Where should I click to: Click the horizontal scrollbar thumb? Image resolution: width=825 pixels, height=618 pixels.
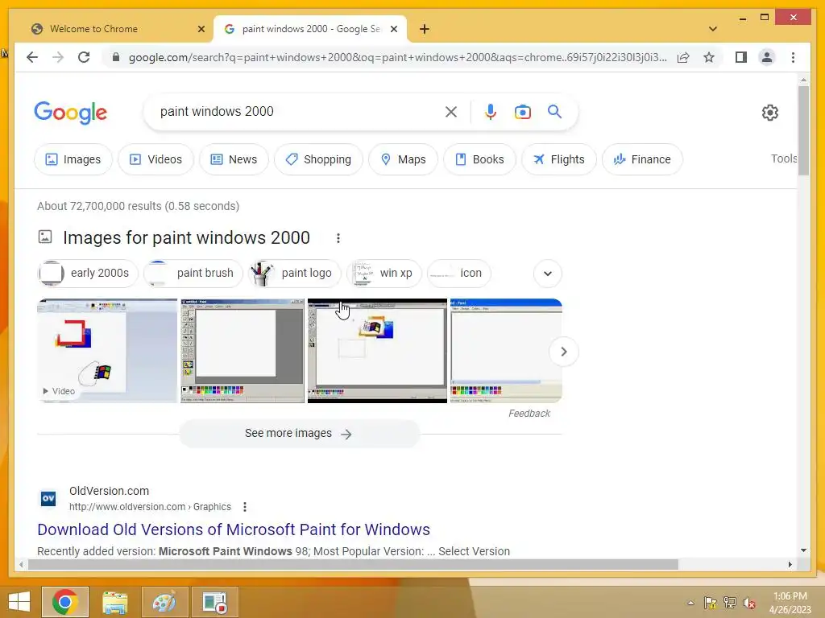[x=353, y=564]
